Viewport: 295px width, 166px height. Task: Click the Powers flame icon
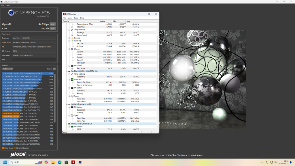[72, 38]
